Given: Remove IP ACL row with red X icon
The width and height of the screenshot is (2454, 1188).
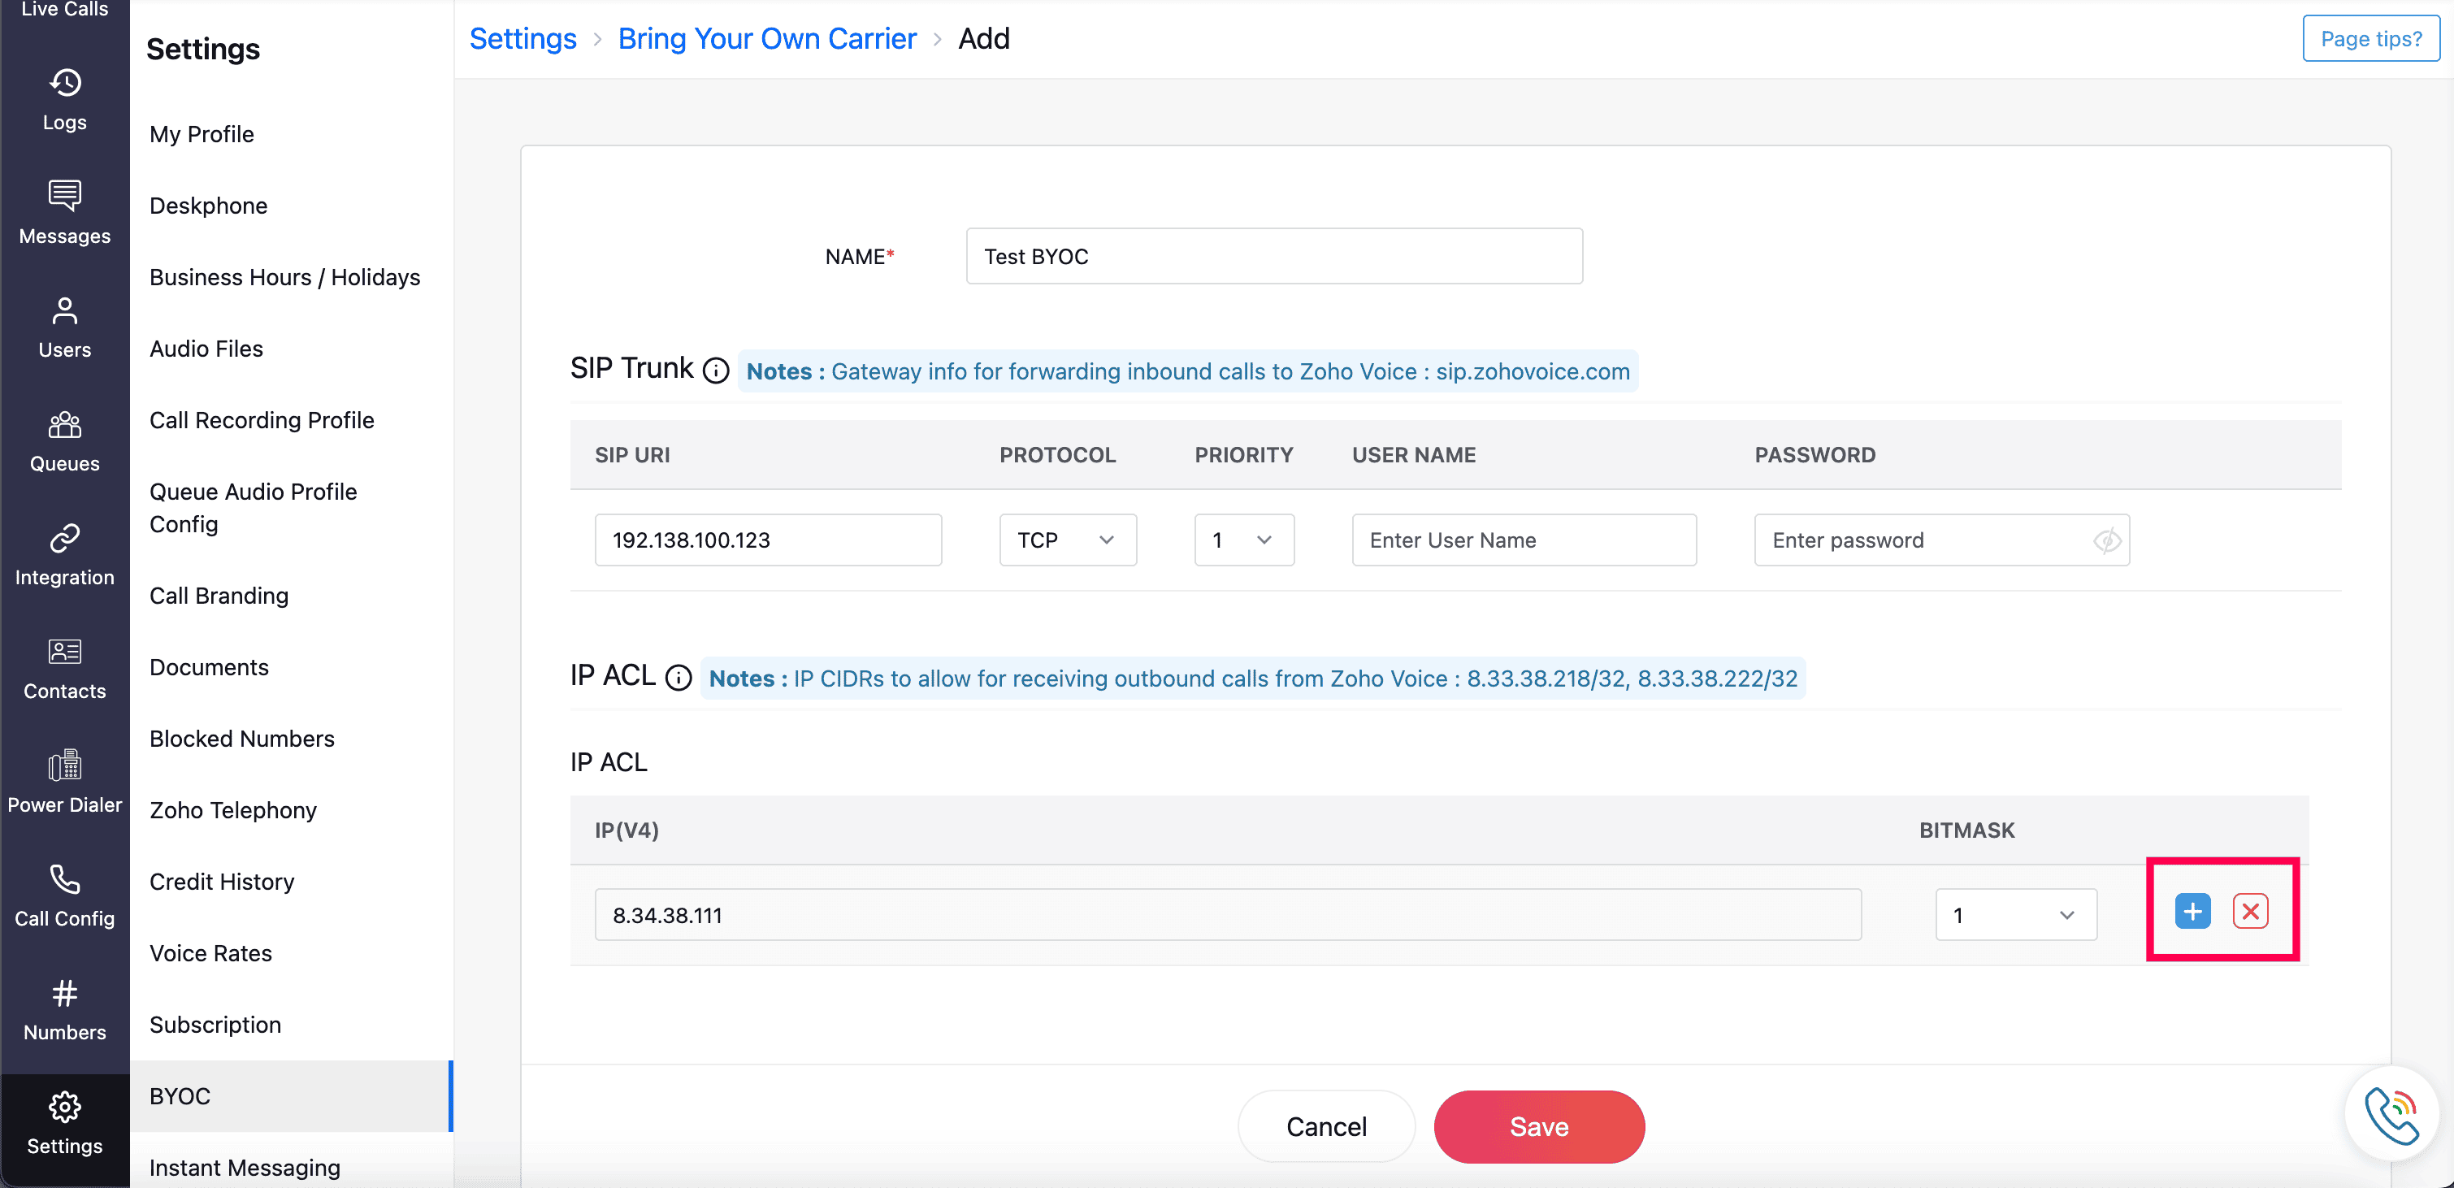Looking at the screenshot, I should coord(2250,912).
